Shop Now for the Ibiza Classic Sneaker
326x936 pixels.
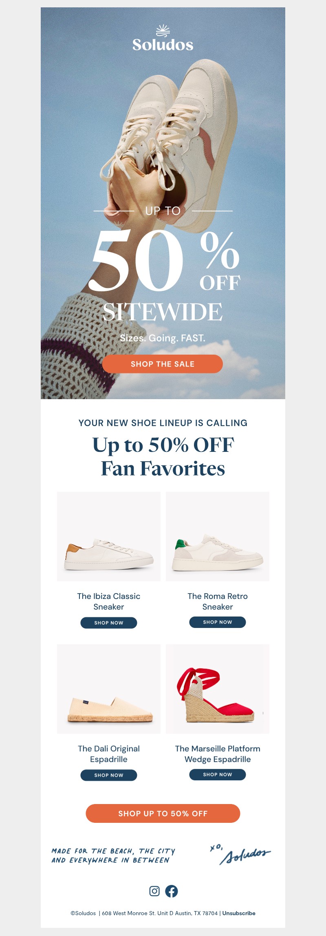tap(108, 623)
